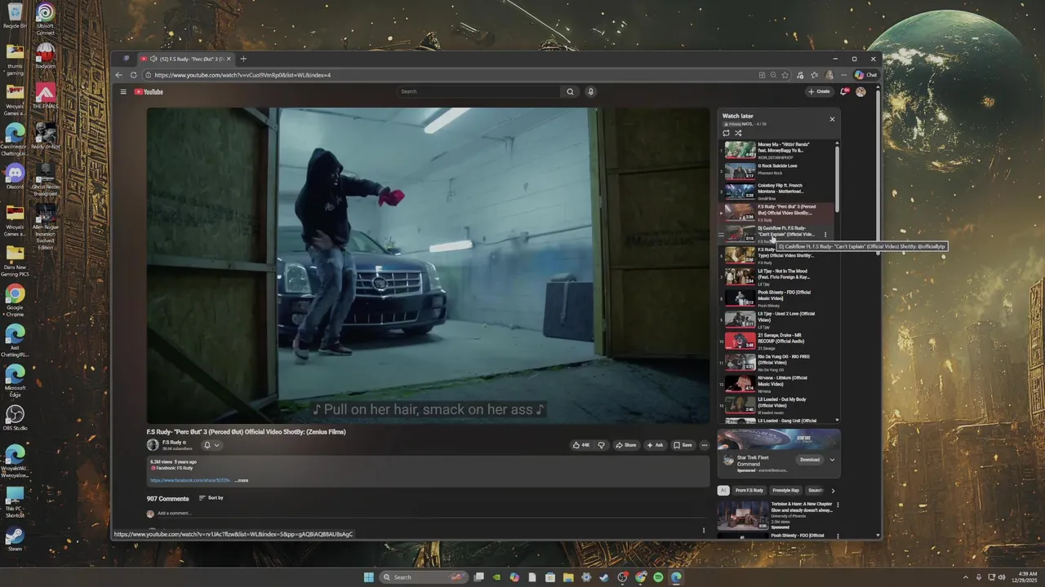Viewport: 1045px width, 587px height.
Task: Select the All filter chip
Action: point(723,490)
